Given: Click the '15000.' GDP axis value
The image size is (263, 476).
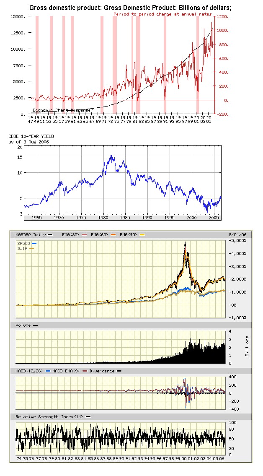Looking at the screenshot, I should (18, 17).
